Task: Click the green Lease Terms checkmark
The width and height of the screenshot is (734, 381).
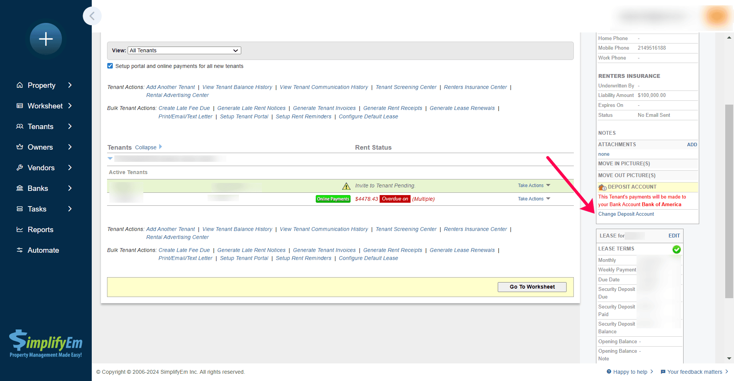Action: click(676, 249)
